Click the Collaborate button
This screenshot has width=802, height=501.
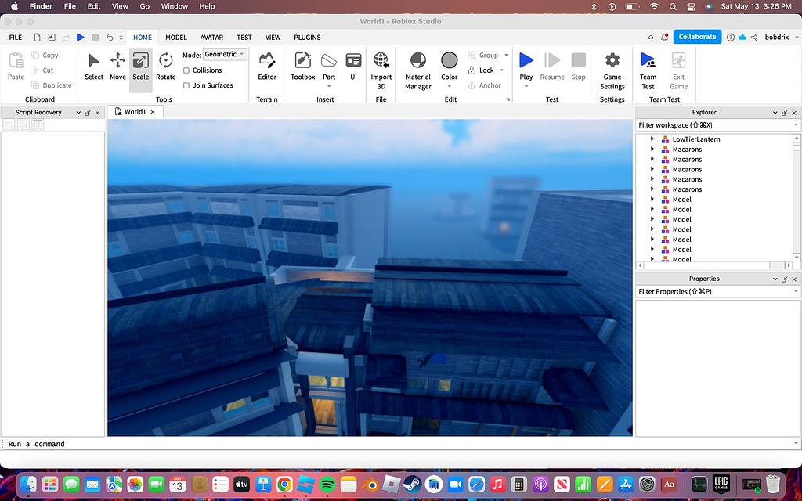tap(697, 37)
